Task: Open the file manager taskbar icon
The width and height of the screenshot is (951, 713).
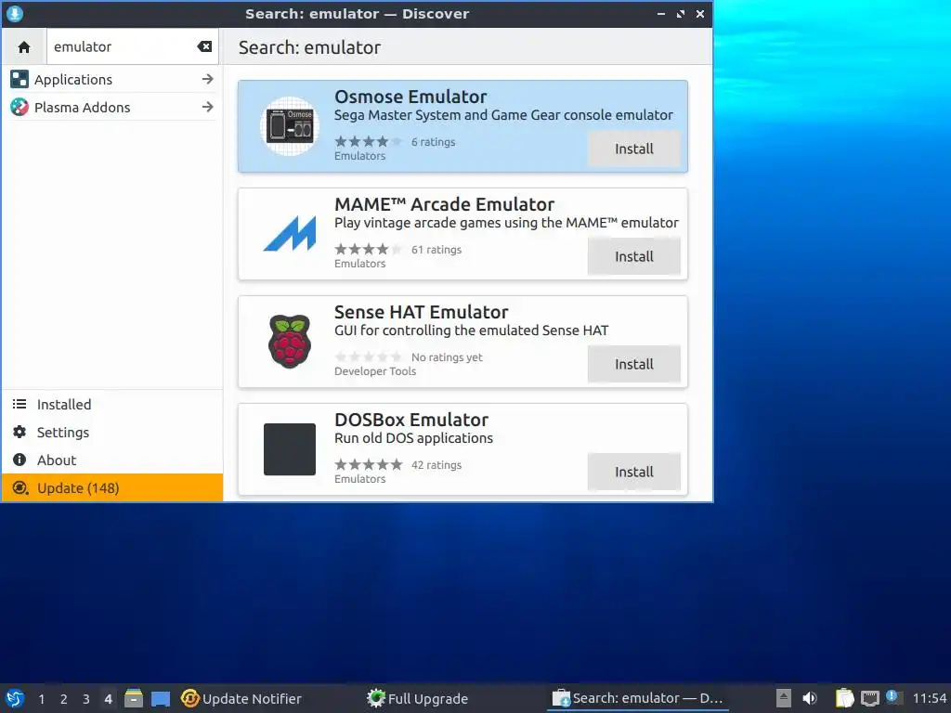Action: 134,698
